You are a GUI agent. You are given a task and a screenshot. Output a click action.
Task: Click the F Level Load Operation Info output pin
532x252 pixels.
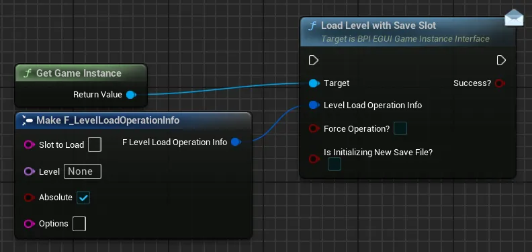pyautogui.click(x=236, y=142)
